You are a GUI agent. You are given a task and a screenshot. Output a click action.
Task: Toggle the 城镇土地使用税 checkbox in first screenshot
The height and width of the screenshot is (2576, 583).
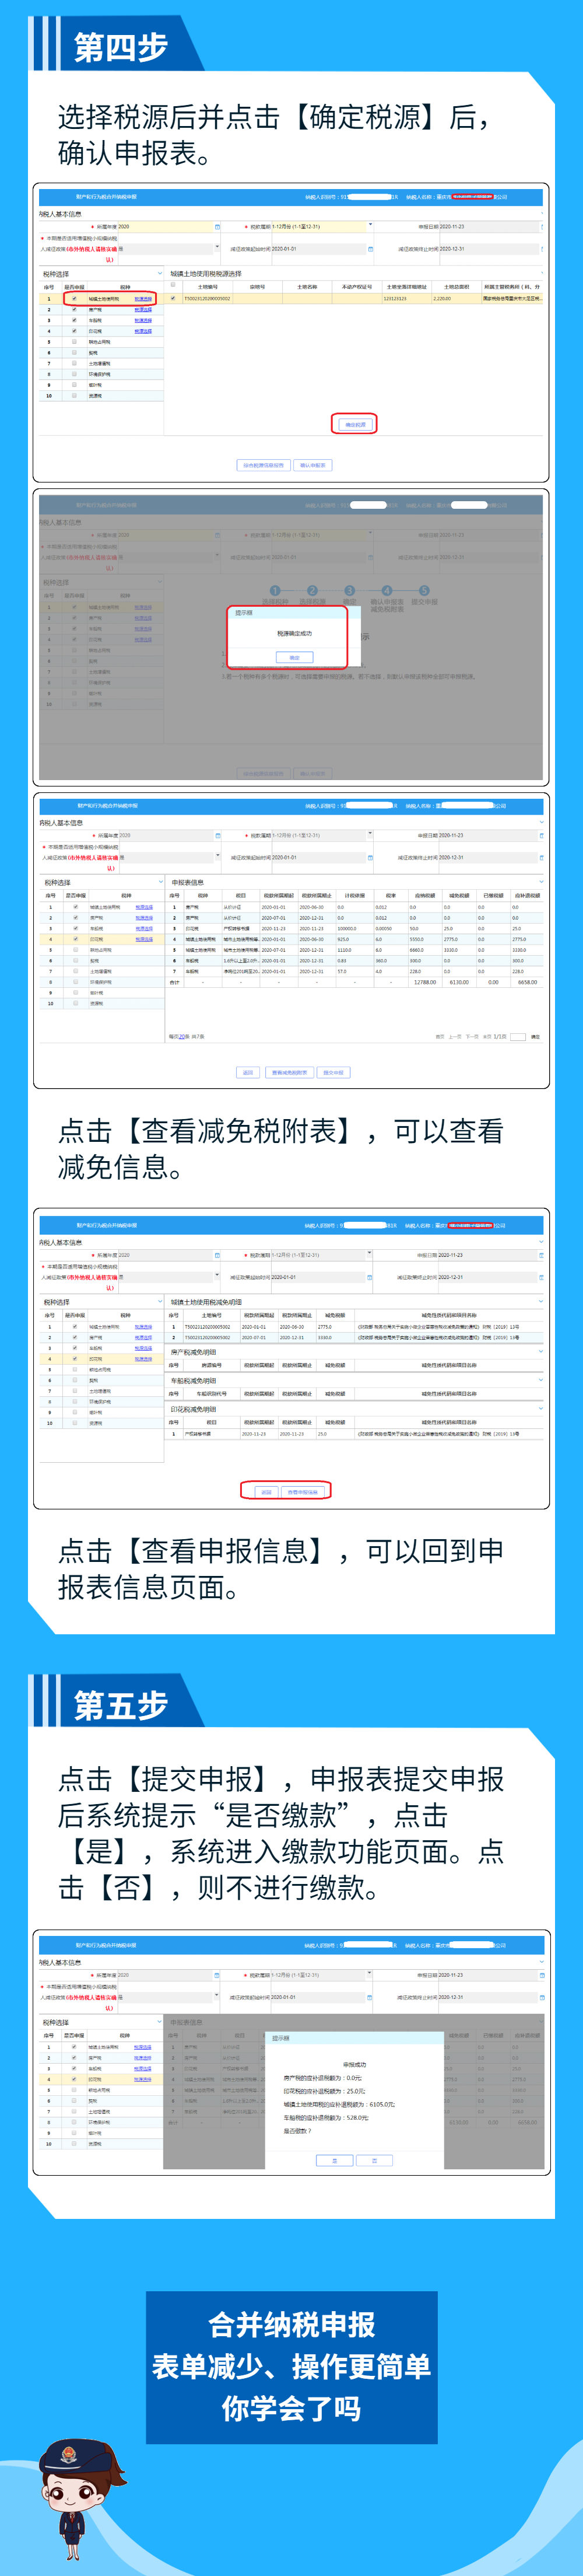coord(74,298)
